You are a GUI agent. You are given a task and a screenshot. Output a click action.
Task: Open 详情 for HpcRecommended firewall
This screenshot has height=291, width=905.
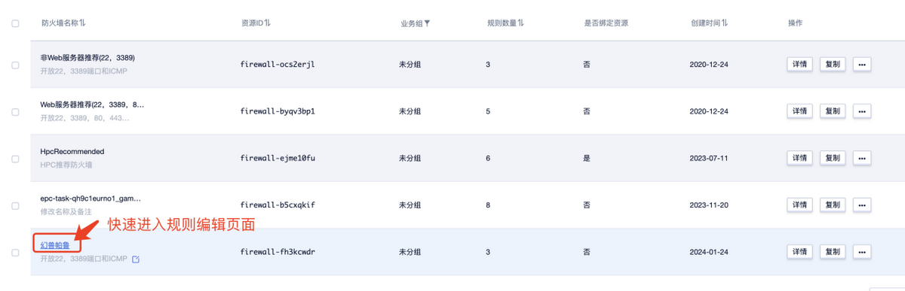click(799, 158)
